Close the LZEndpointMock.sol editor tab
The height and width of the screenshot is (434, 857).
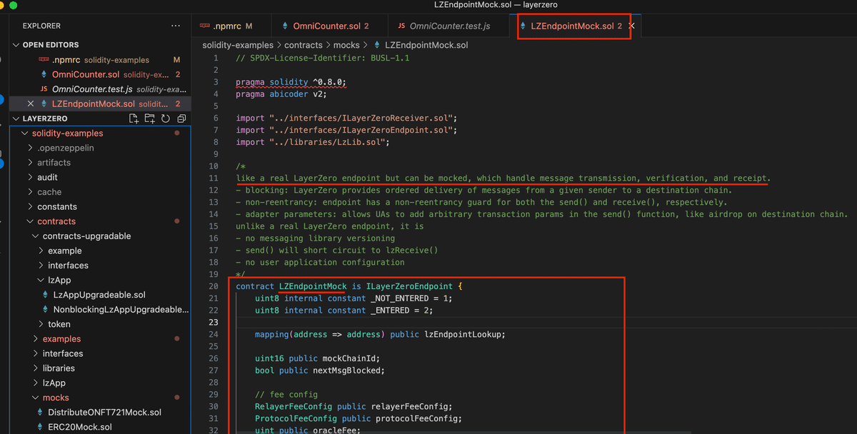tap(631, 26)
